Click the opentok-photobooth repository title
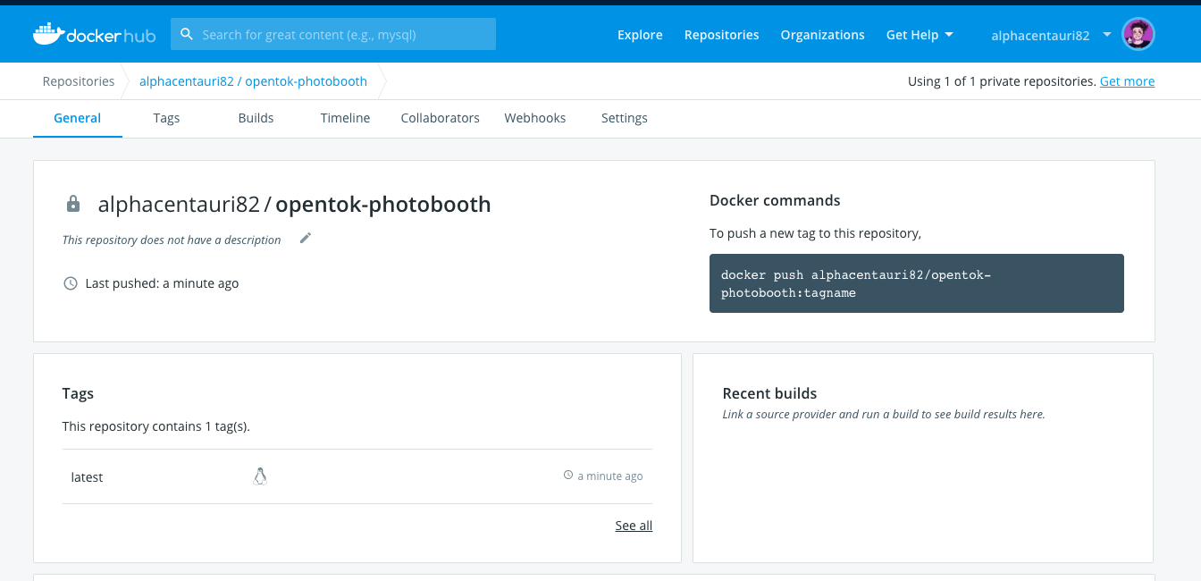This screenshot has height=581, width=1201. (383, 205)
